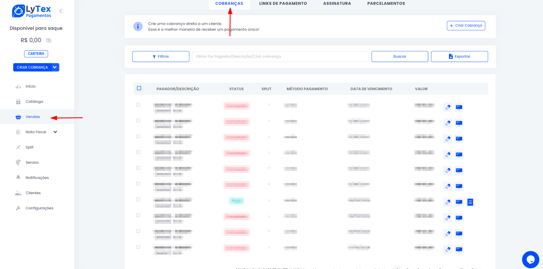
Task: Click the MÉTODO PAGAMENTO column header
Action: tap(307, 89)
